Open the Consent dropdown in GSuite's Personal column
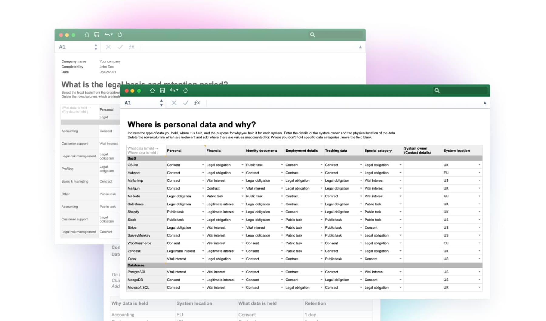546x321 pixels. pos(203,165)
